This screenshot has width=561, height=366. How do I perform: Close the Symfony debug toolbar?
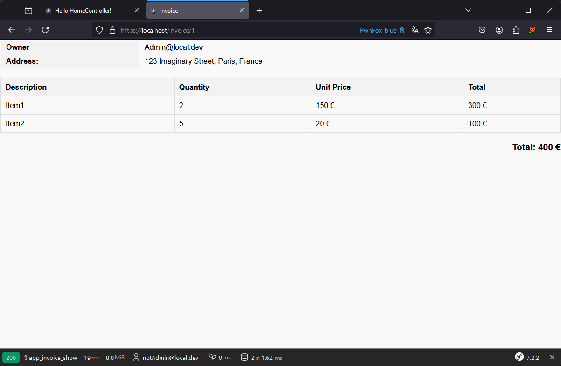(552, 357)
